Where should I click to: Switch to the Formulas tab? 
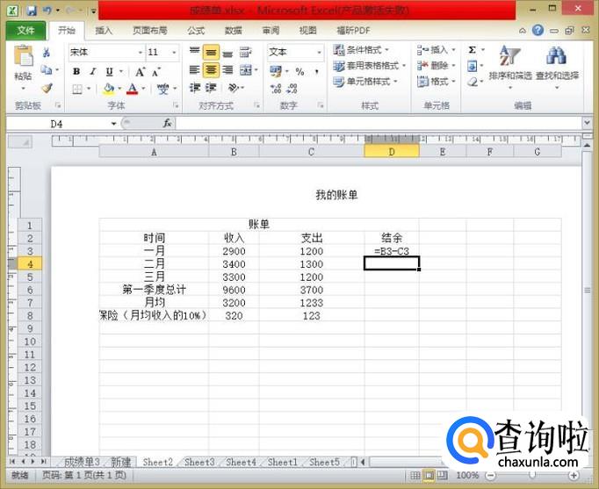pos(196,31)
